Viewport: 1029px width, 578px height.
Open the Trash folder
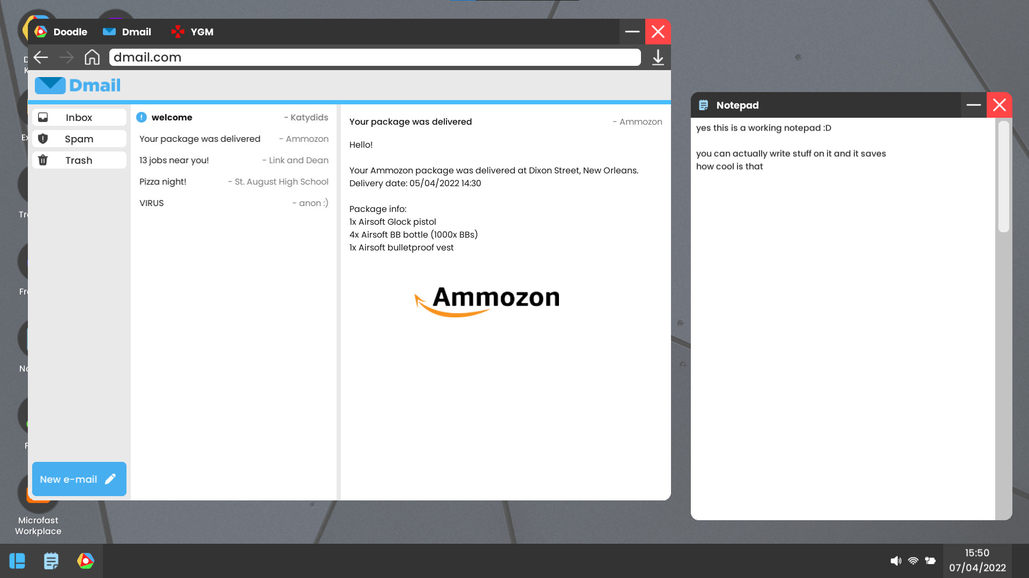pos(79,160)
